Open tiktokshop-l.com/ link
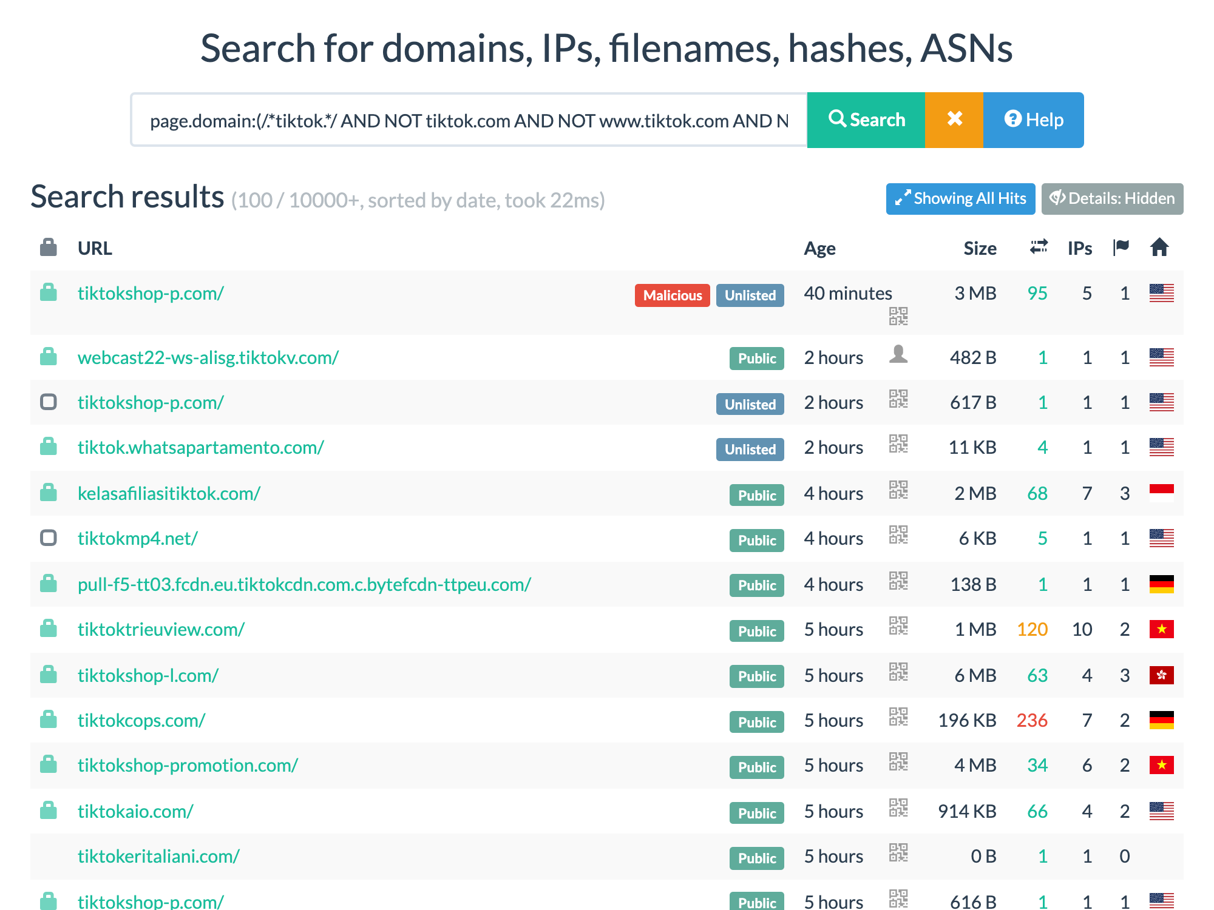 148,675
